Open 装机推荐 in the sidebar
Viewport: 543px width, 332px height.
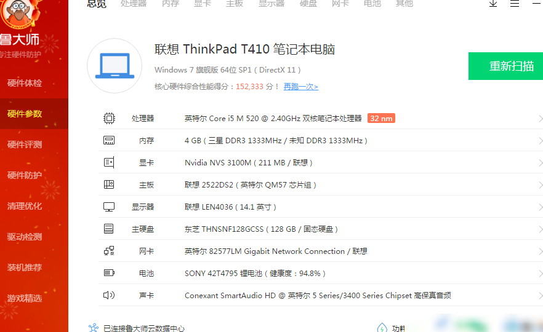point(34,267)
